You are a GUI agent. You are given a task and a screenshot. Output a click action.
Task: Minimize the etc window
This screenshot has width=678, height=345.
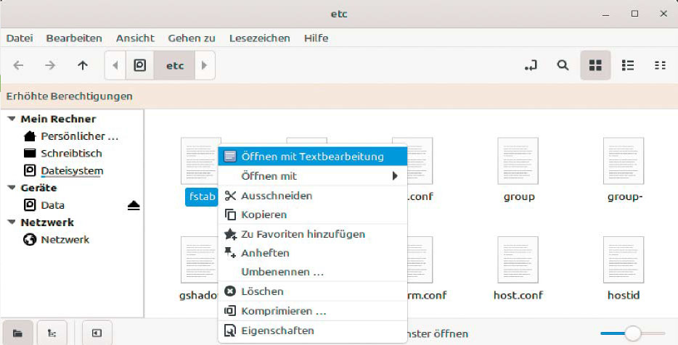(x=606, y=14)
